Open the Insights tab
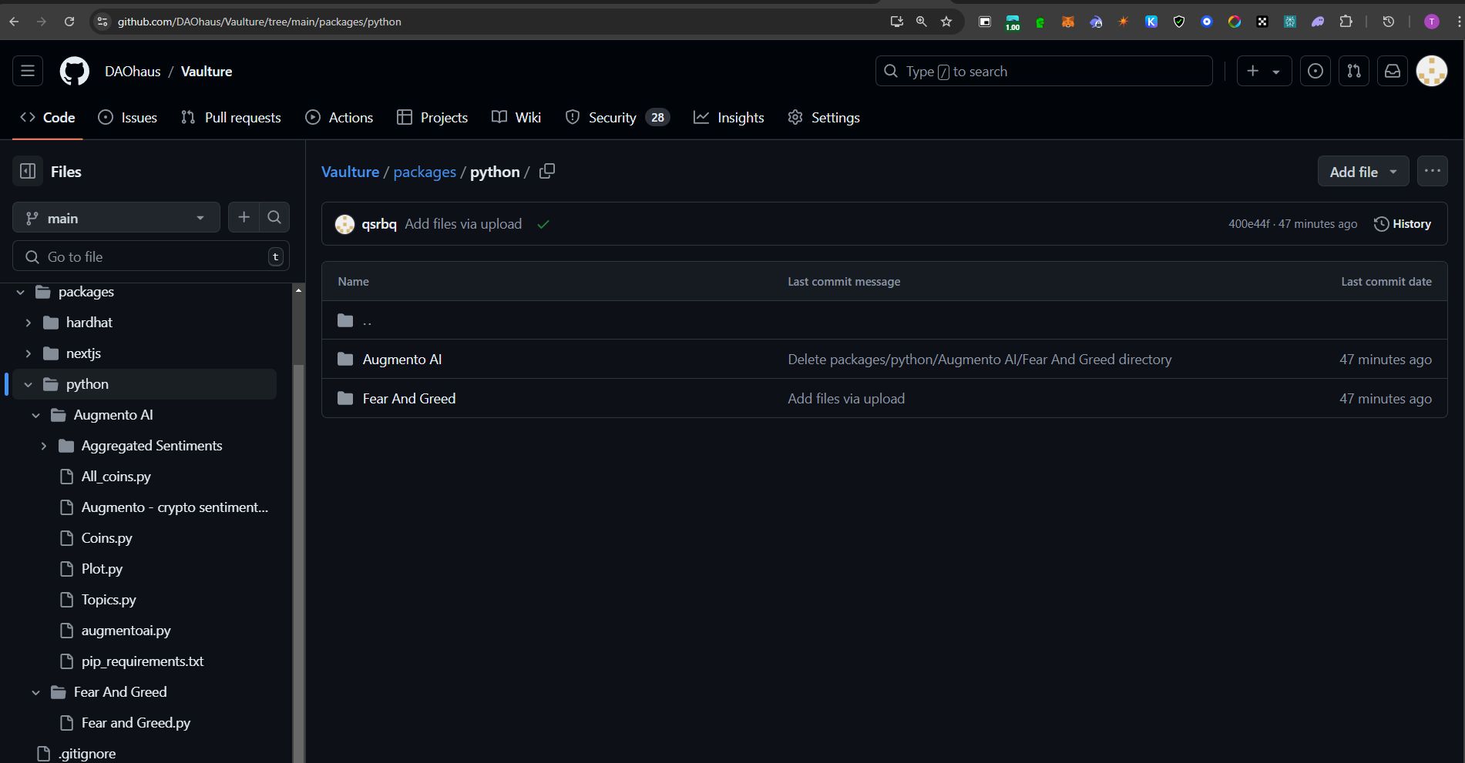The height and width of the screenshot is (763, 1465). 729,117
